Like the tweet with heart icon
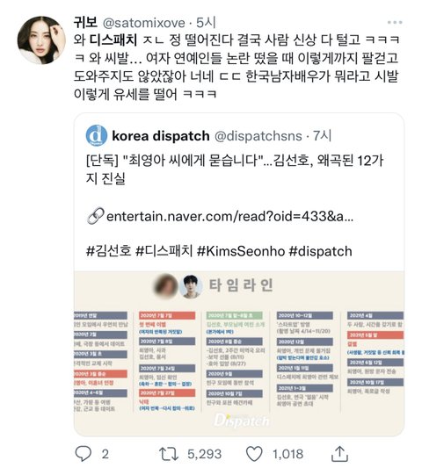The height and width of the screenshot is (475, 422). [254, 454]
